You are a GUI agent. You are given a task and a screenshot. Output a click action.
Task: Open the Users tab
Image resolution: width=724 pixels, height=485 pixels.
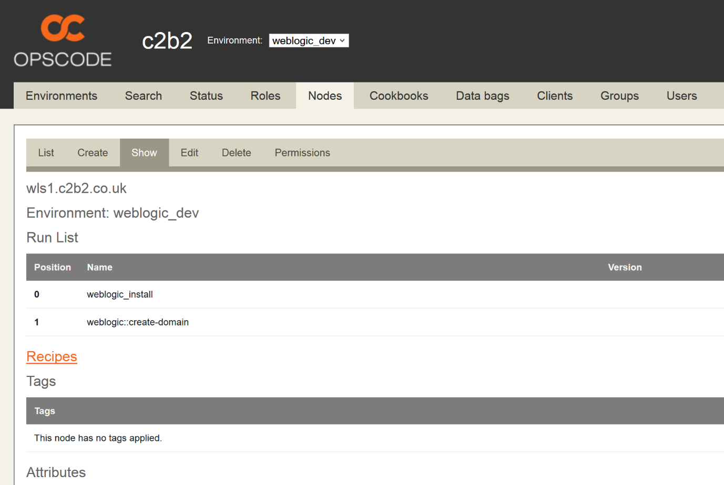(681, 96)
